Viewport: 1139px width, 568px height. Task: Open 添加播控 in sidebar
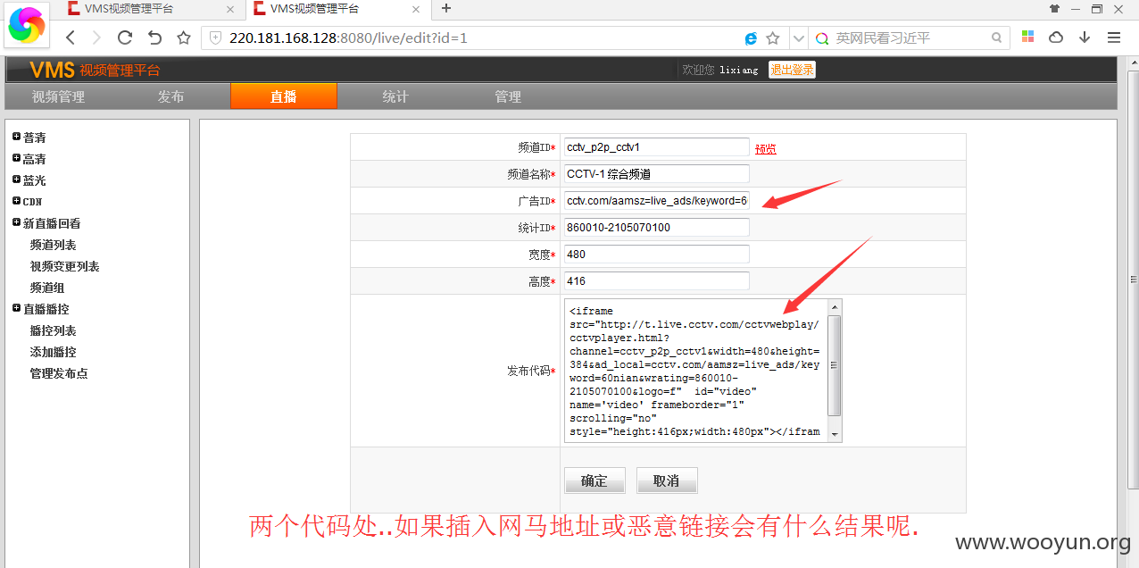coord(54,352)
